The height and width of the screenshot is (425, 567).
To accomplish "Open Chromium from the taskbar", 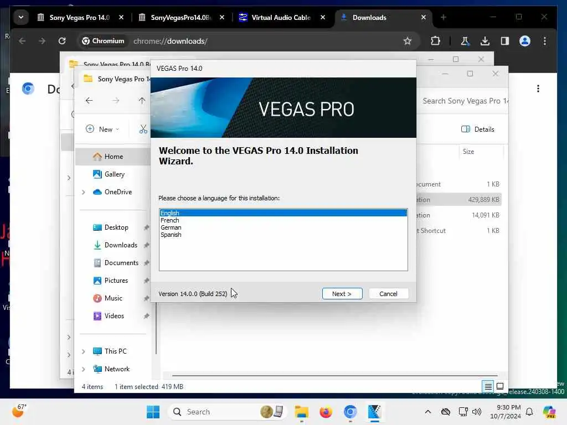I will [350, 412].
